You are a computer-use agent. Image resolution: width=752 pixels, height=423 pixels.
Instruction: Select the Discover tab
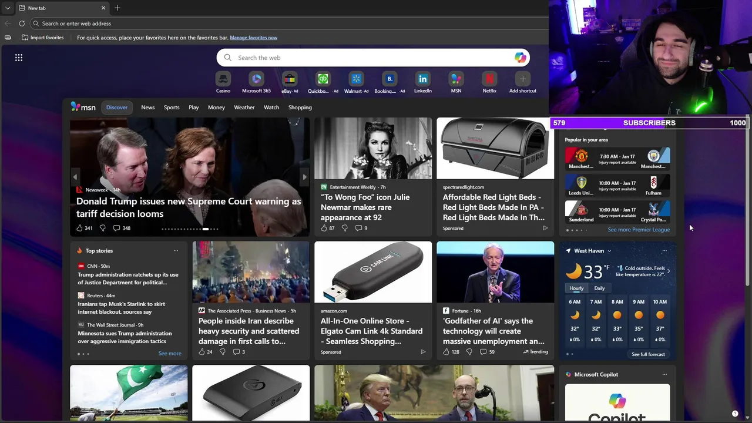(117, 108)
